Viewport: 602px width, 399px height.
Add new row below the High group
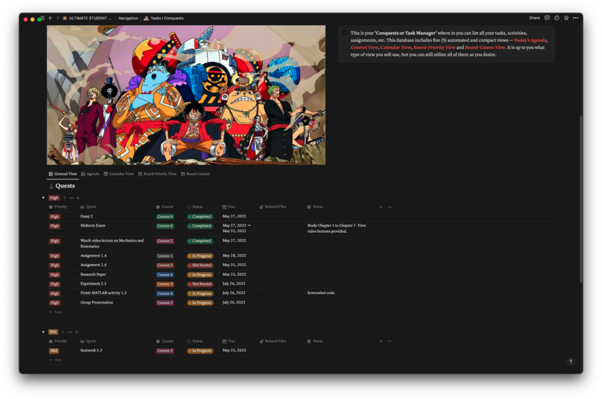point(55,312)
